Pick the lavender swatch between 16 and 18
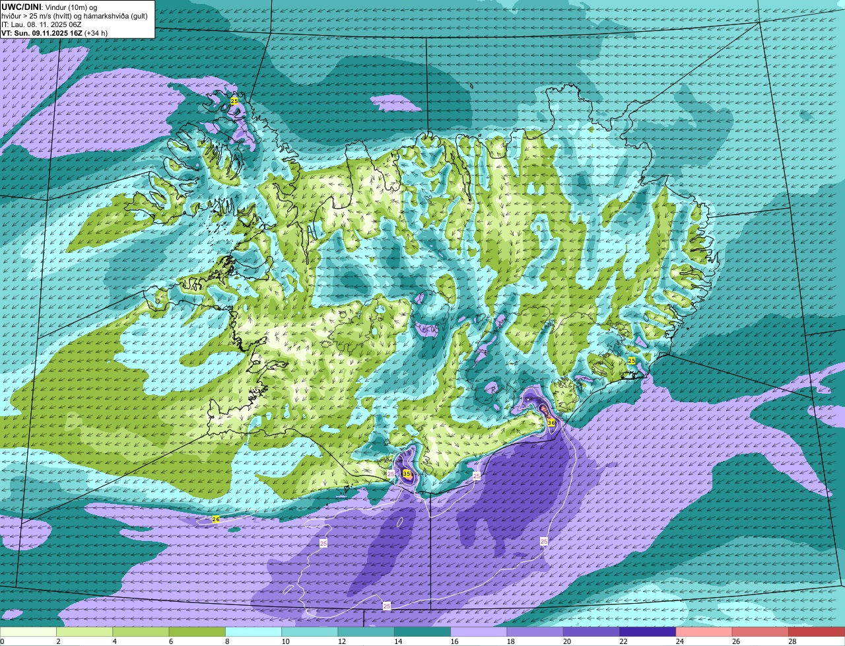The height and width of the screenshot is (646, 845). 479,632
